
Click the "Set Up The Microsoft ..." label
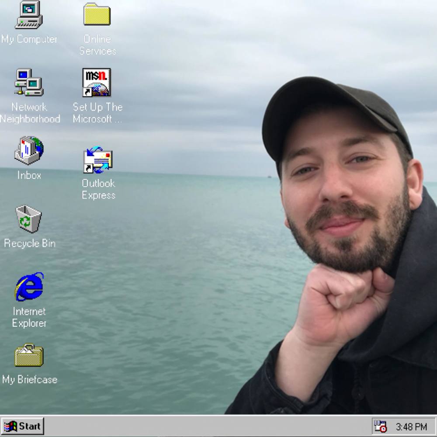tap(97, 113)
